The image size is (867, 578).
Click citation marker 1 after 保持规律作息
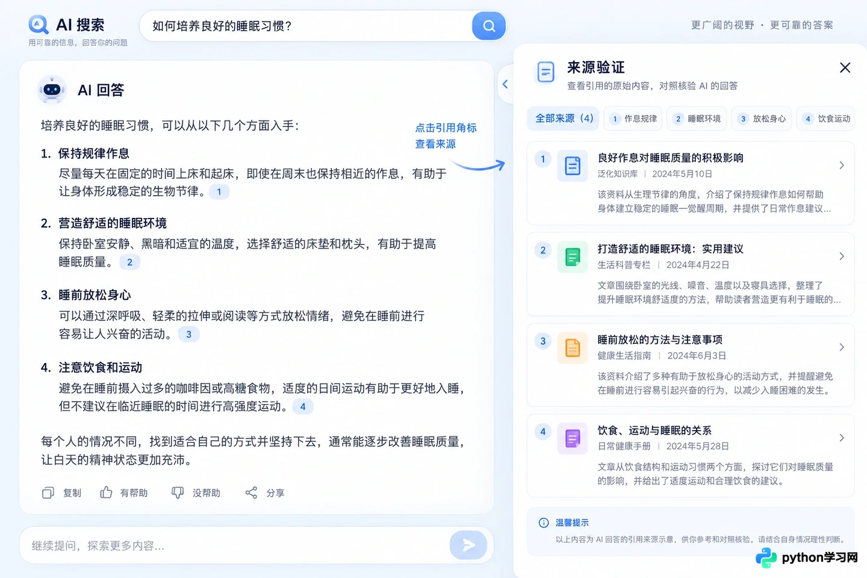pos(219,192)
